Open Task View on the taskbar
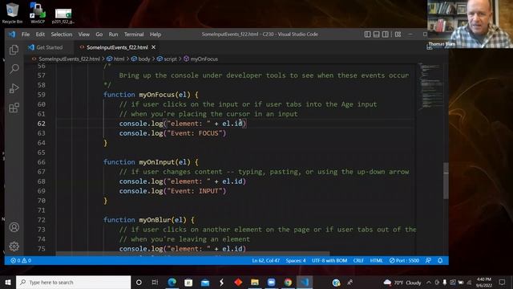This screenshot has width=513, height=289. pyautogui.click(x=155, y=282)
